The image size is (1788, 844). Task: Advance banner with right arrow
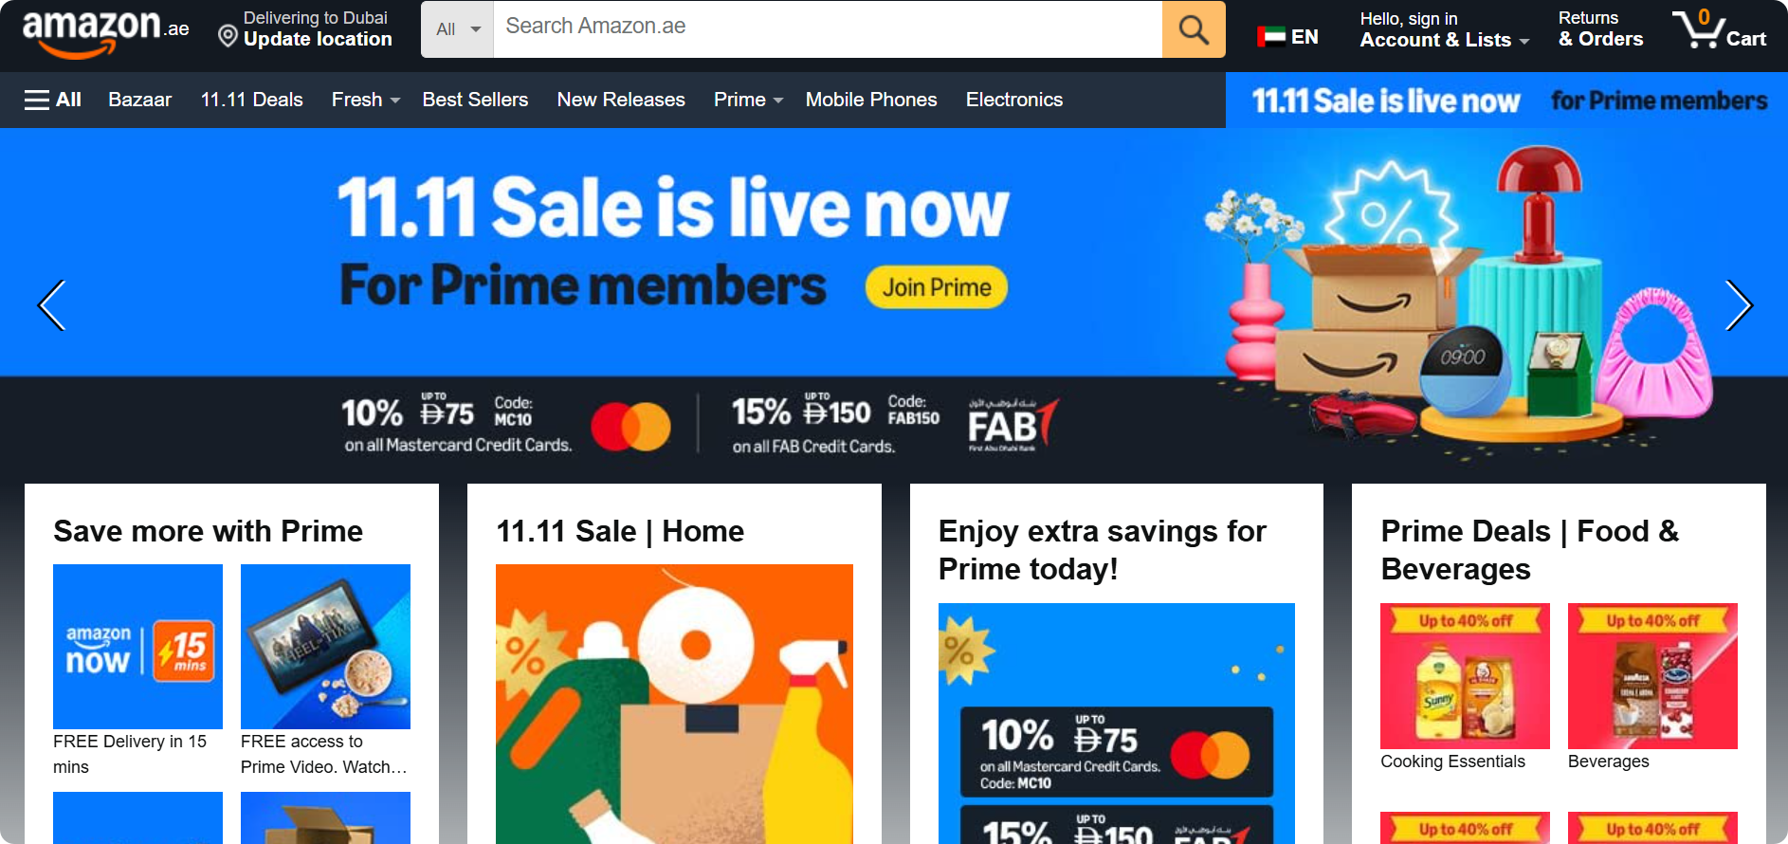click(1739, 305)
